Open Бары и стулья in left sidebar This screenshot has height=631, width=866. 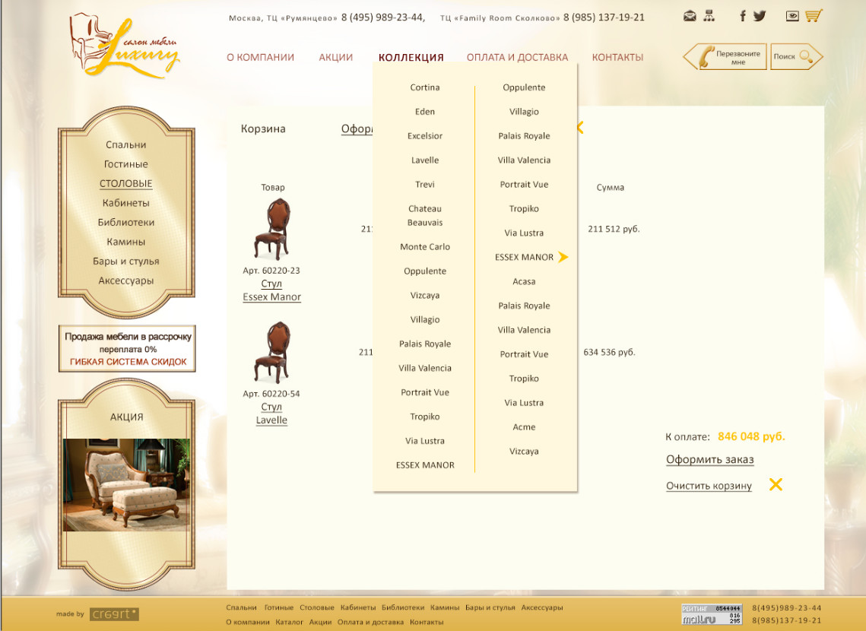point(126,261)
